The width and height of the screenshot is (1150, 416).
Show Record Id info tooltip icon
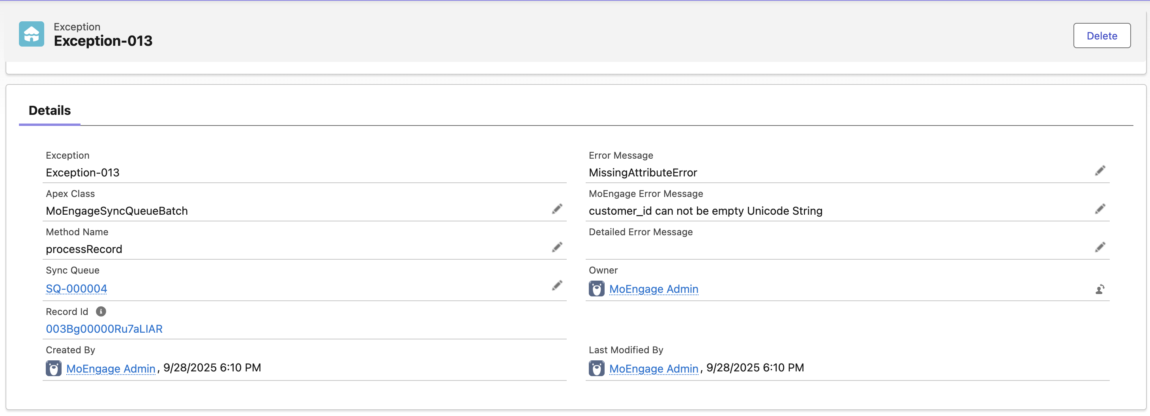(101, 311)
